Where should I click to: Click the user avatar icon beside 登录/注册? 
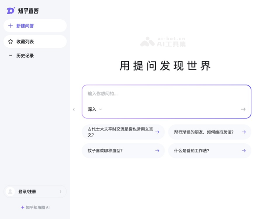click(x=11, y=191)
